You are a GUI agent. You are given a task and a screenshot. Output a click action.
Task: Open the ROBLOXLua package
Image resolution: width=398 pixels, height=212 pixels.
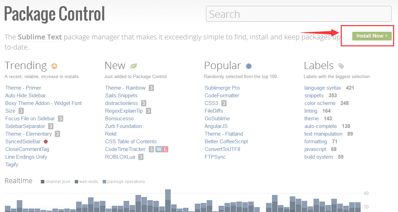tap(120, 157)
